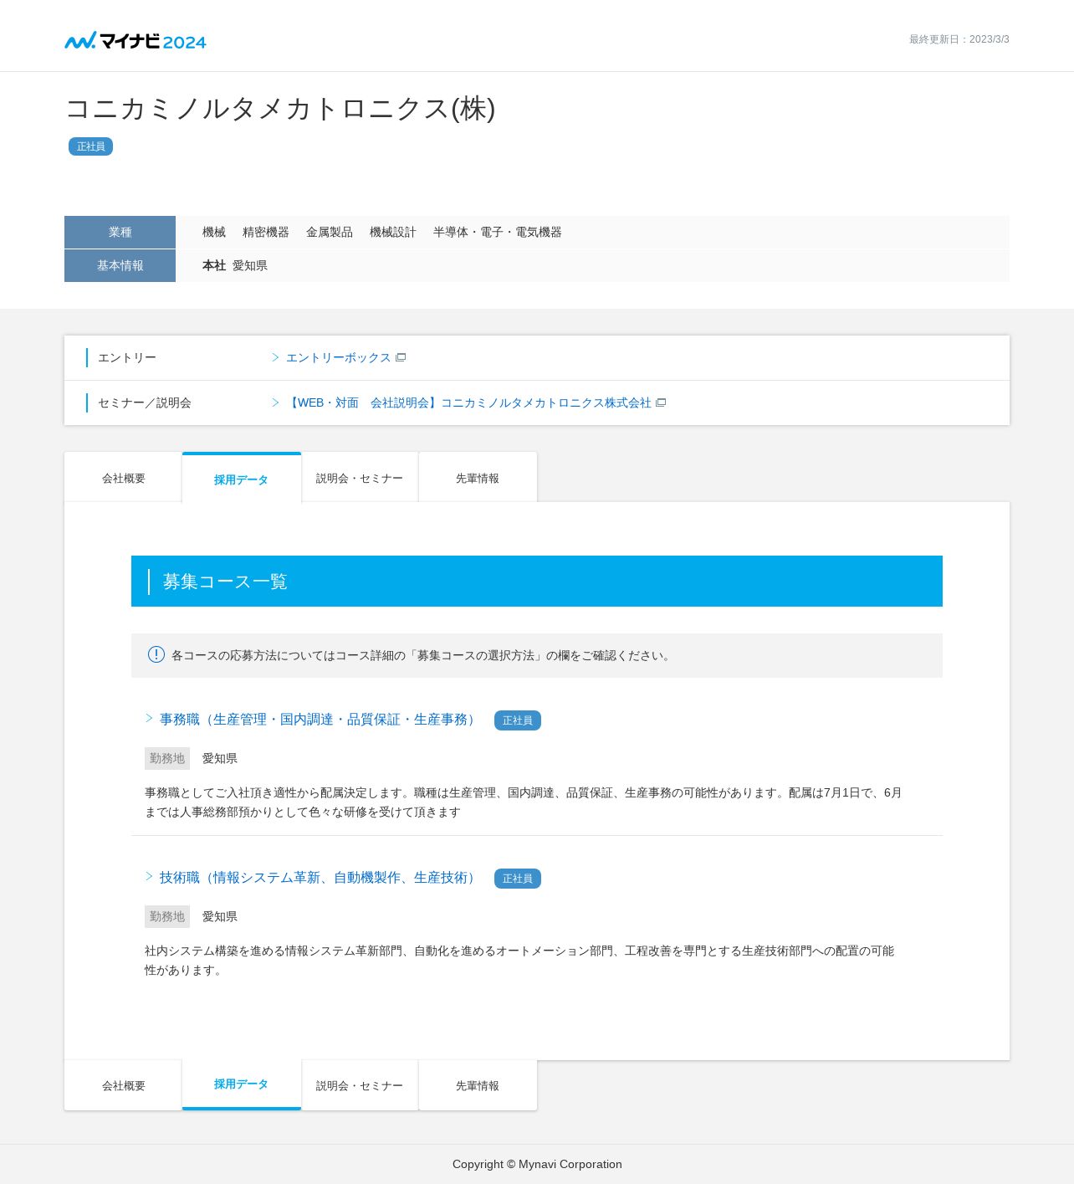Click the 業種 header cell
Screen dimensions: 1074x1184
click(120, 232)
